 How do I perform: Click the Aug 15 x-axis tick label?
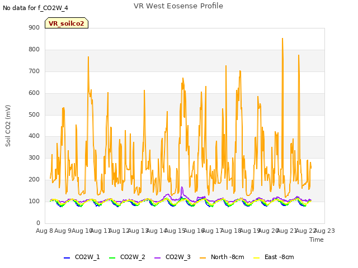[175, 231]
